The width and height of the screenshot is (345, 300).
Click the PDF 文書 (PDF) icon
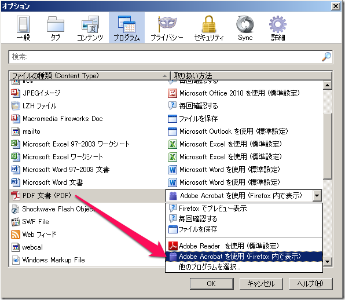(16, 195)
